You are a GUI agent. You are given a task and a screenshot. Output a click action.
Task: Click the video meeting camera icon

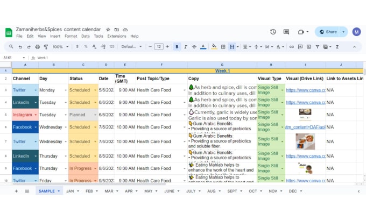click(x=301, y=32)
